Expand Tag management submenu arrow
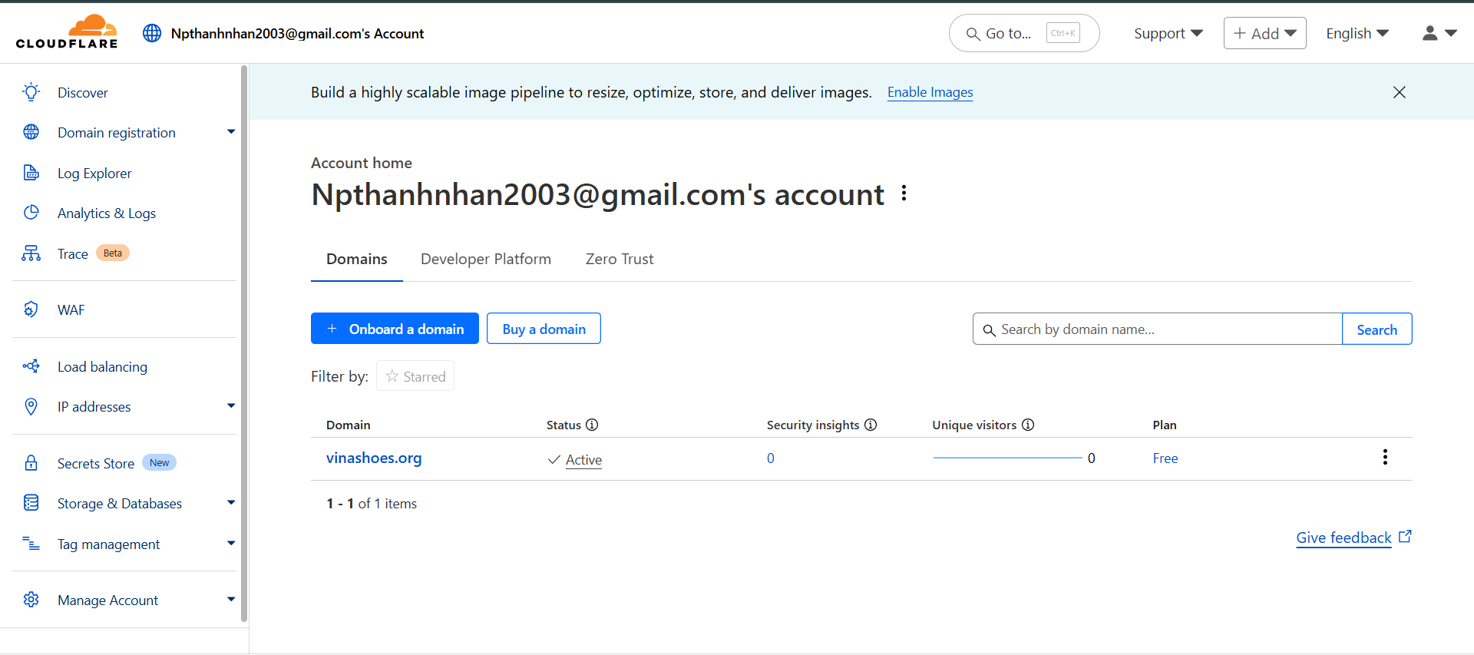Image resolution: width=1474 pixels, height=655 pixels. pyautogui.click(x=231, y=544)
